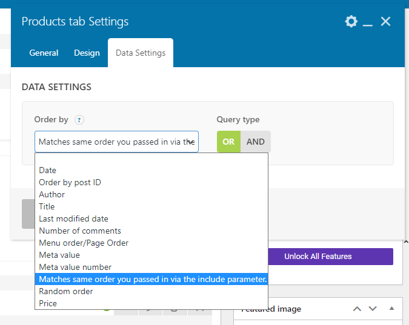Collapse the Featured image panel
Image resolution: width=409 pixels, height=325 pixels.
click(392, 309)
